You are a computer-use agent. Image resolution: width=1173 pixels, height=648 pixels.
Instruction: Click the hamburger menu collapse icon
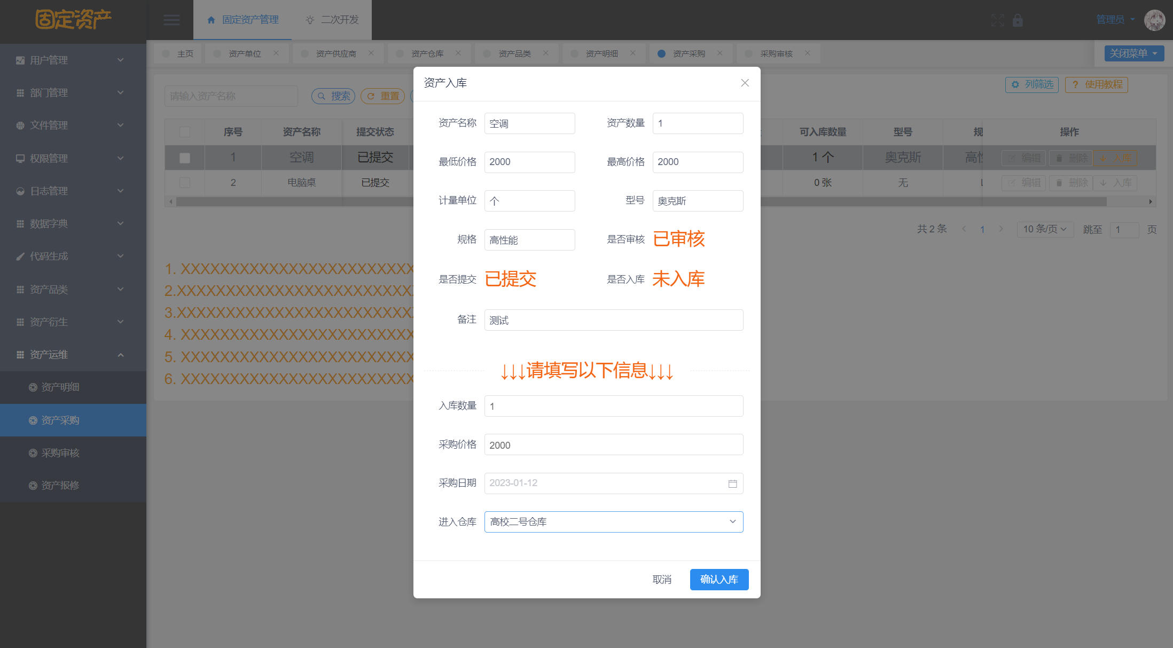[171, 20]
